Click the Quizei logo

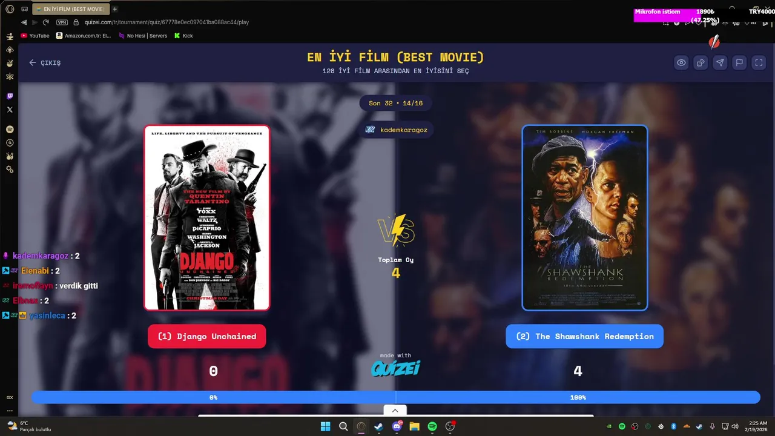tap(396, 368)
